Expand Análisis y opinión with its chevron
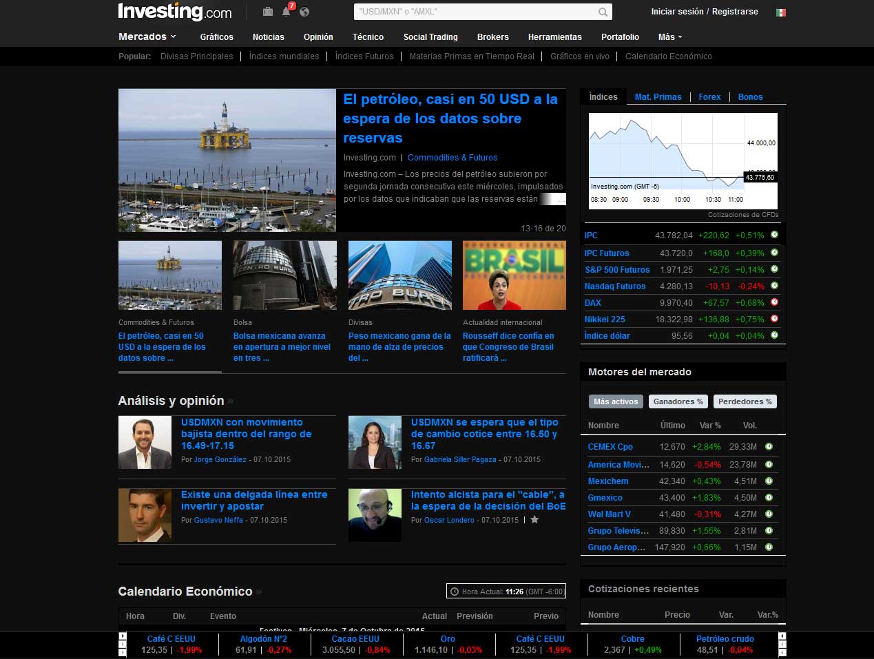Image resolution: width=874 pixels, height=659 pixels. (231, 400)
